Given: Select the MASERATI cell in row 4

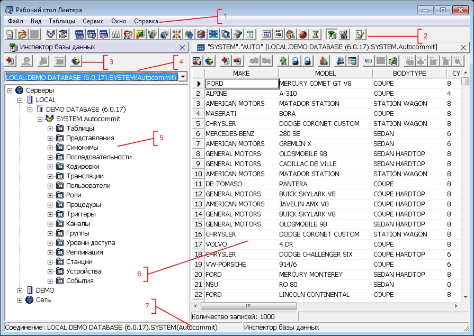Looking at the screenshot, I should pos(242,114).
